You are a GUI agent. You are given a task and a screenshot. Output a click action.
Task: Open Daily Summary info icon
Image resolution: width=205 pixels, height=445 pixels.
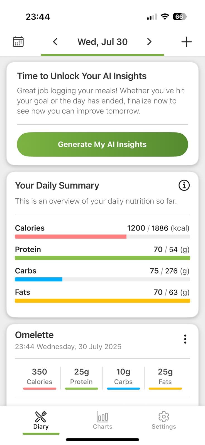[x=184, y=185]
